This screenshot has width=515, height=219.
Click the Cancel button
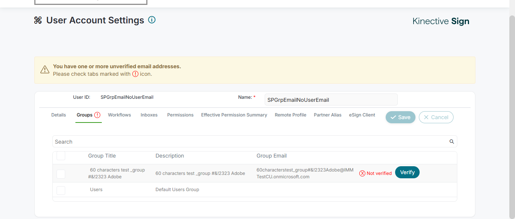(x=436, y=117)
